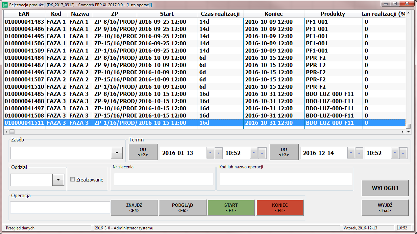Click the WYLOGUJ button
Viewport: 417px width, 234px height.
coord(385,188)
